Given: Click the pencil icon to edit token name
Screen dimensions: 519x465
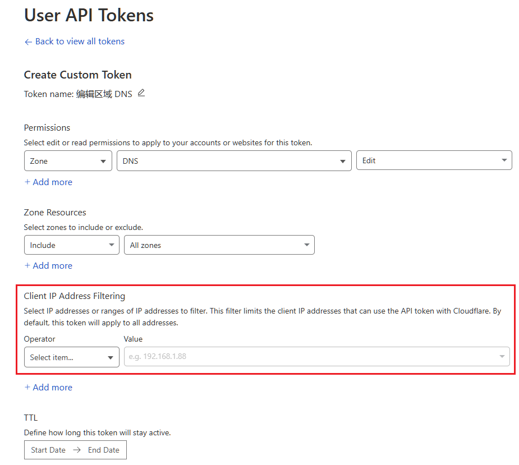Looking at the screenshot, I should (141, 93).
